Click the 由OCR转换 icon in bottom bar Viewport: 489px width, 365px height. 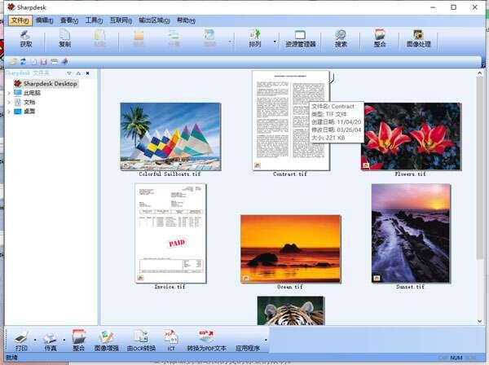click(x=140, y=339)
